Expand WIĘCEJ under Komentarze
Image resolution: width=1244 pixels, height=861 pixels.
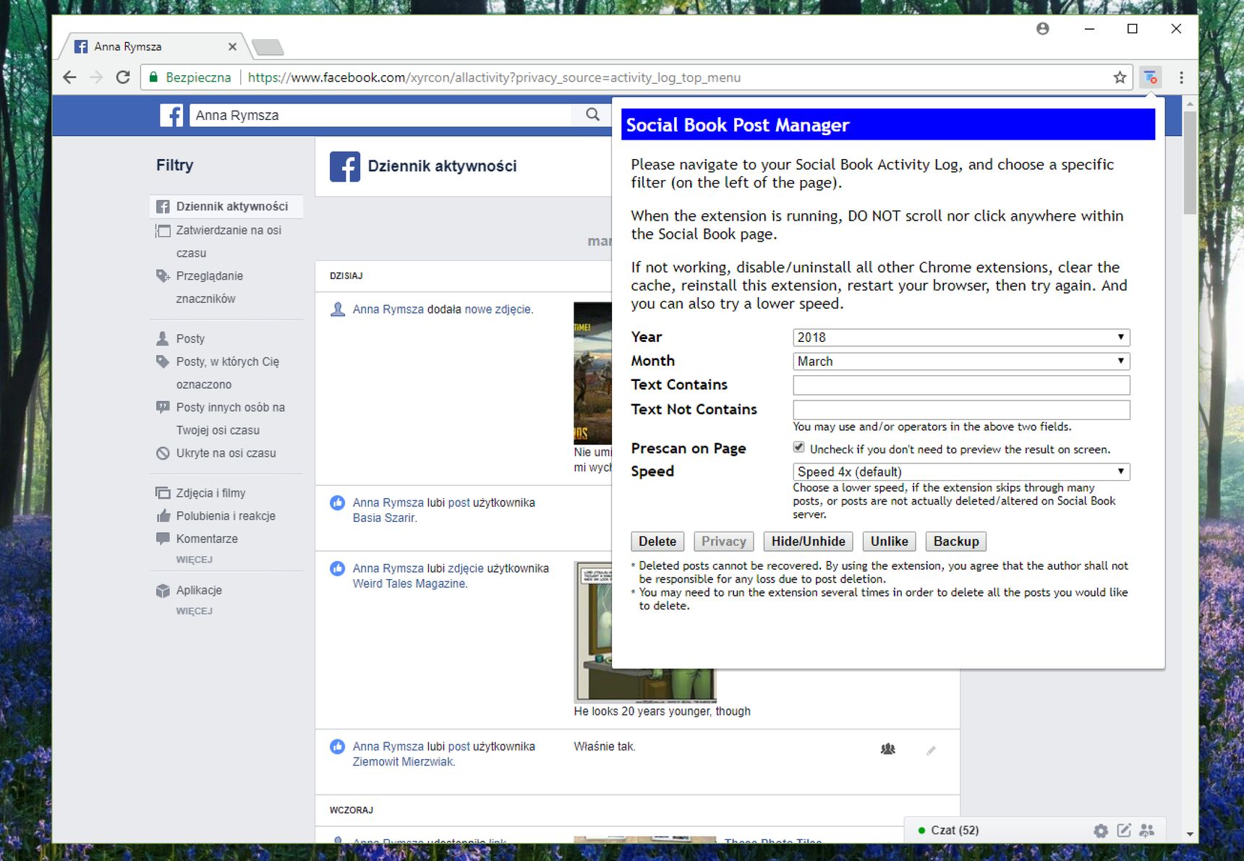tap(194, 560)
